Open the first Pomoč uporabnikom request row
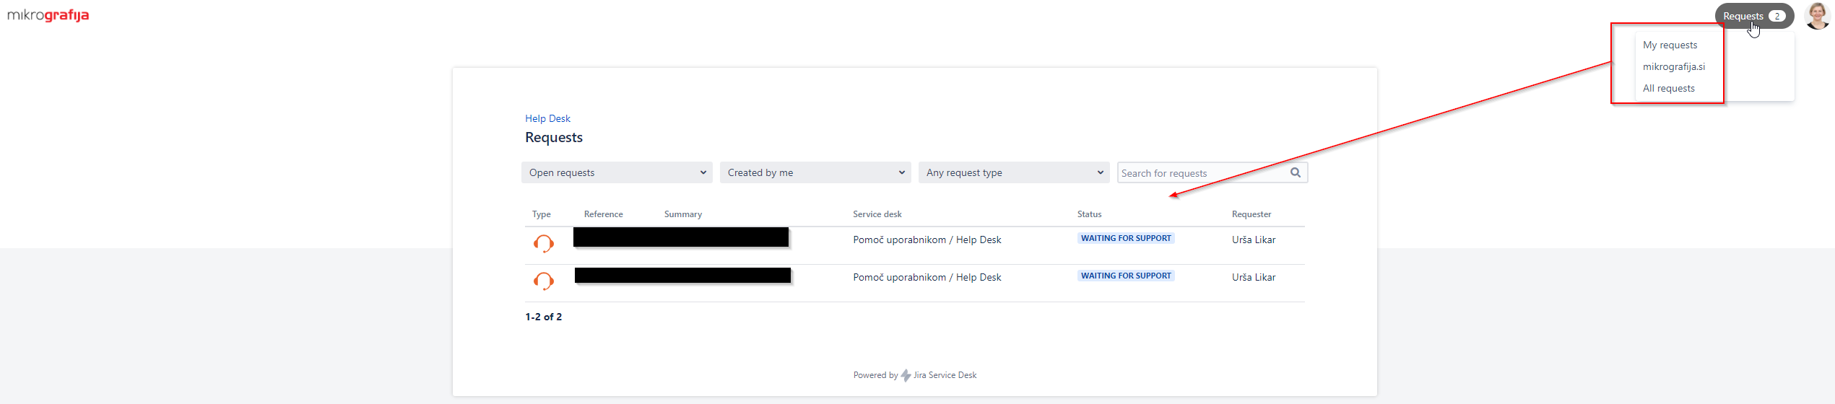 [927, 240]
